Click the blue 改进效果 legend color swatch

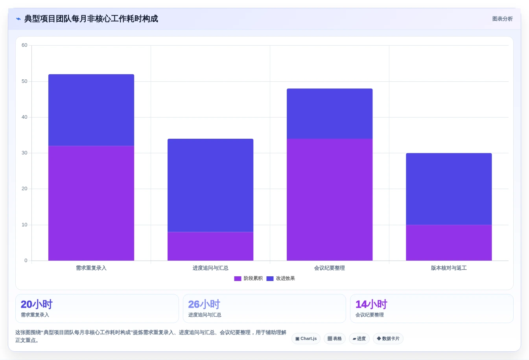click(x=270, y=279)
